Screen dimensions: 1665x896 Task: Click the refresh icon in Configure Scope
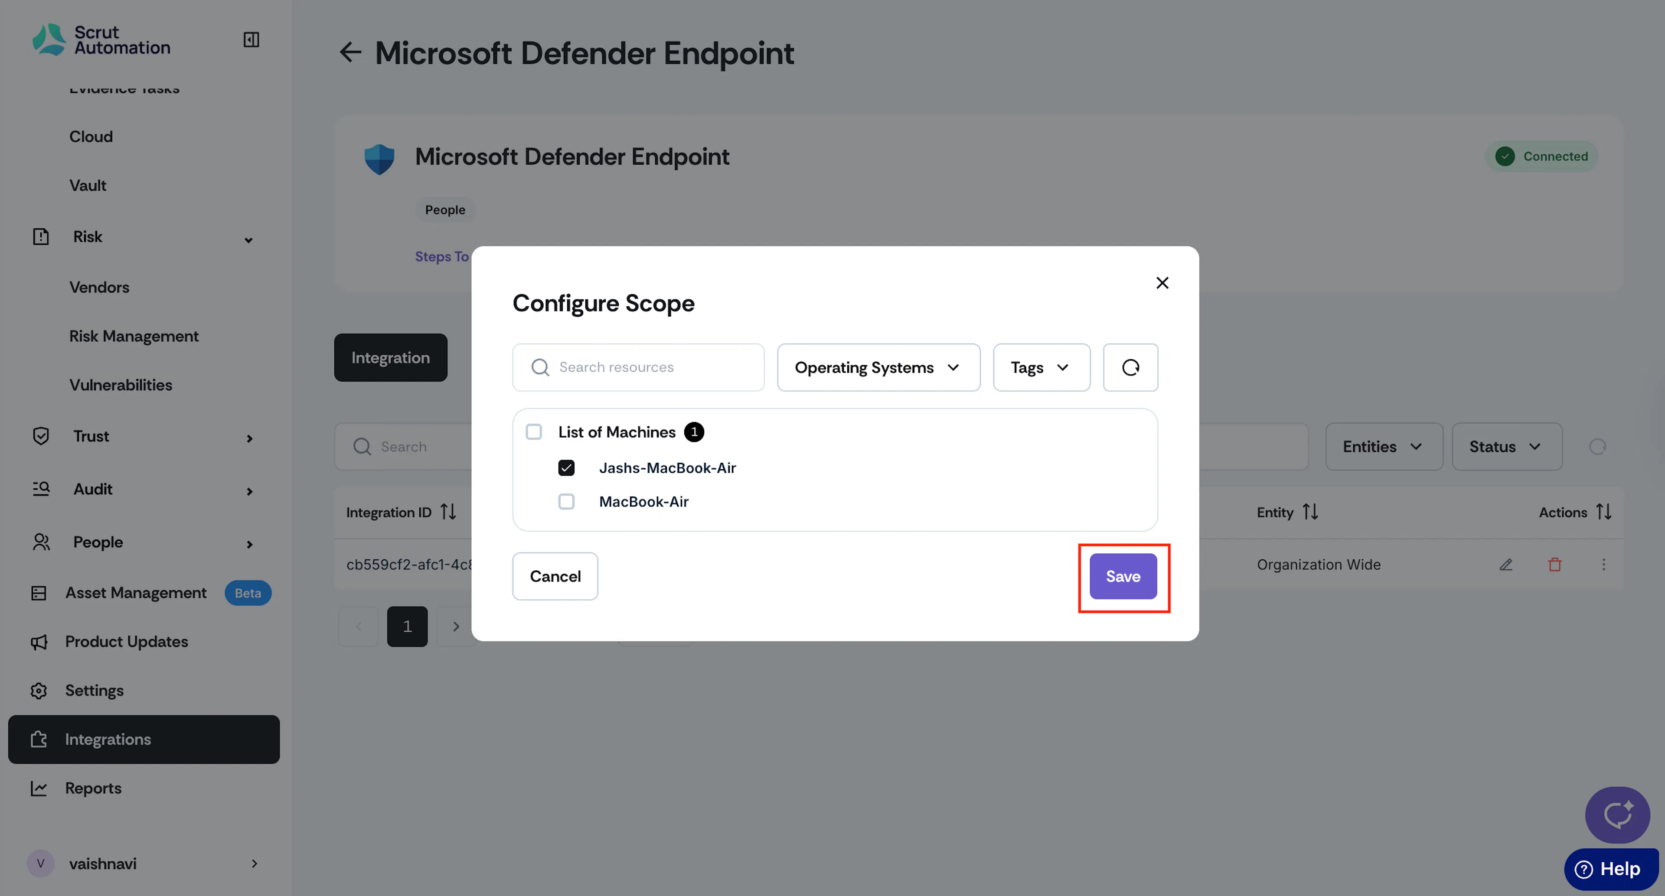click(x=1130, y=367)
